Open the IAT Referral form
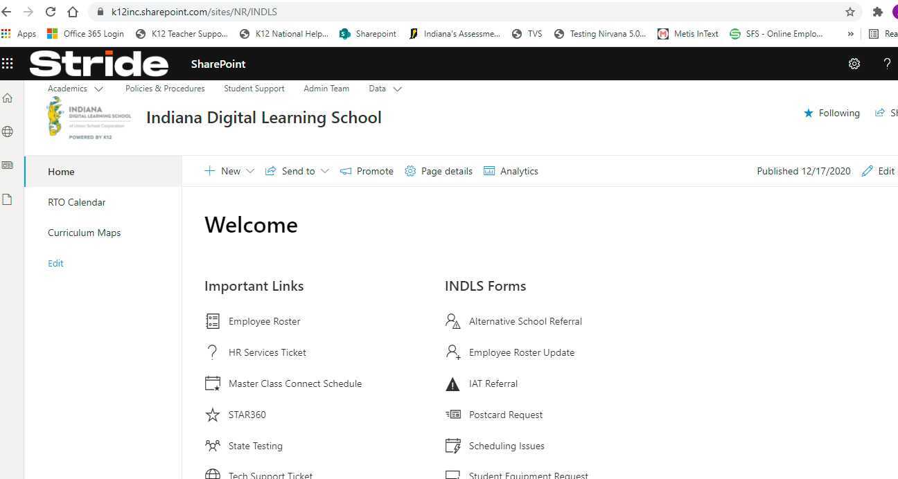The width and height of the screenshot is (898, 479). [x=493, y=383]
